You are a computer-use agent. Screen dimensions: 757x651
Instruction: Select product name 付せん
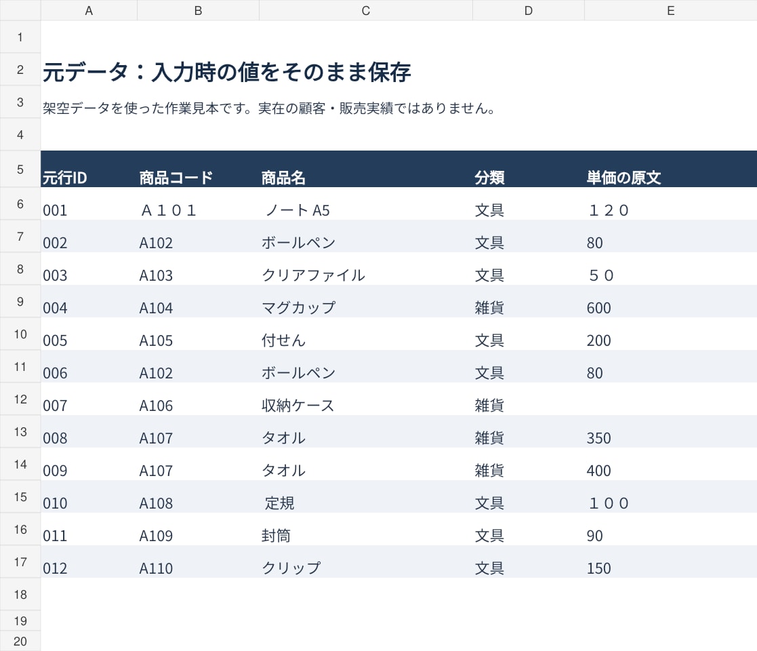[365, 334]
